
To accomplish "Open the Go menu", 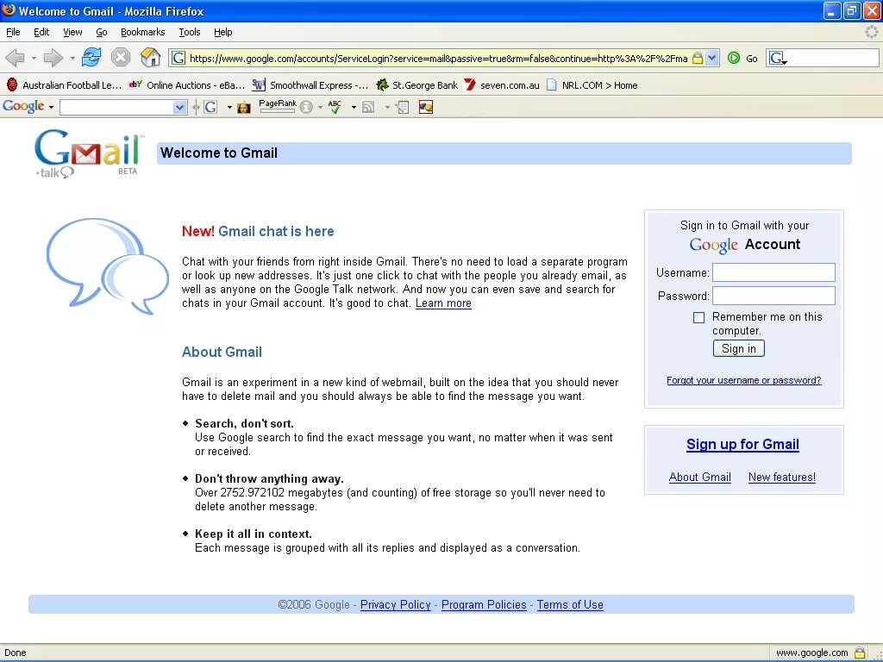I will point(102,32).
